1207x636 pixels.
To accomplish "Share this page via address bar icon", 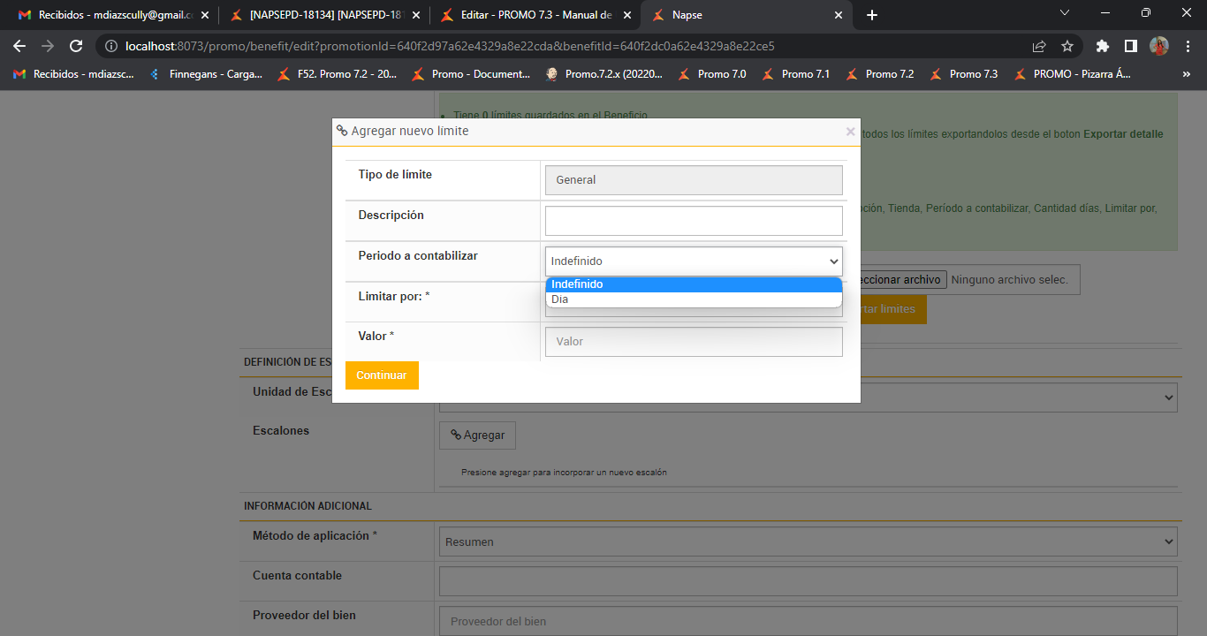I will pos(1039,46).
